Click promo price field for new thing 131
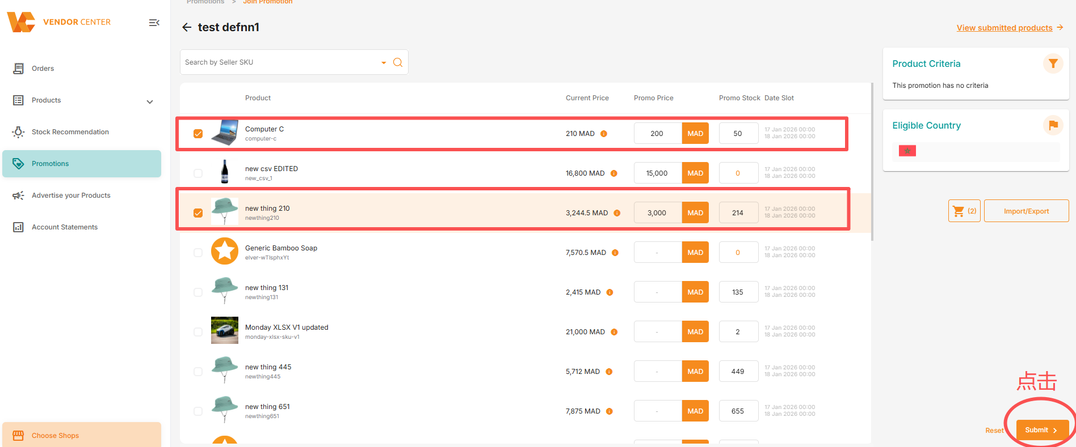The image size is (1076, 447). click(658, 292)
